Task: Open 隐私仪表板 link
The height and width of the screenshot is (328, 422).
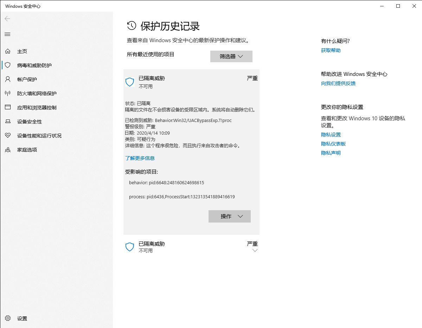Action: click(x=333, y=144)
